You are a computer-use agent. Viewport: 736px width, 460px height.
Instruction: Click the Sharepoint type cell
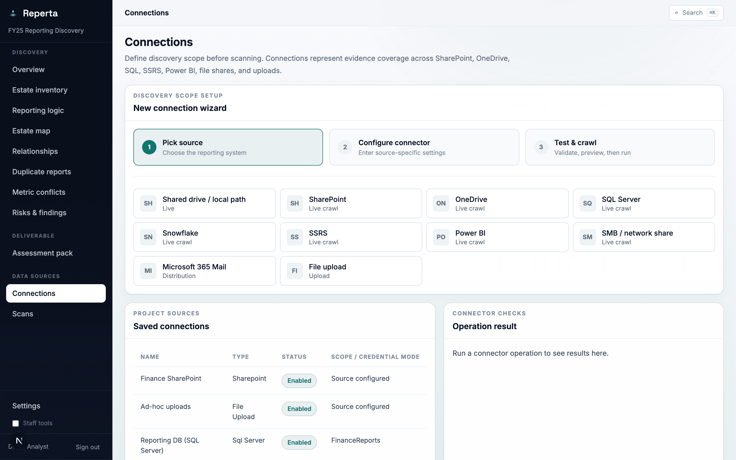point(249,378)
